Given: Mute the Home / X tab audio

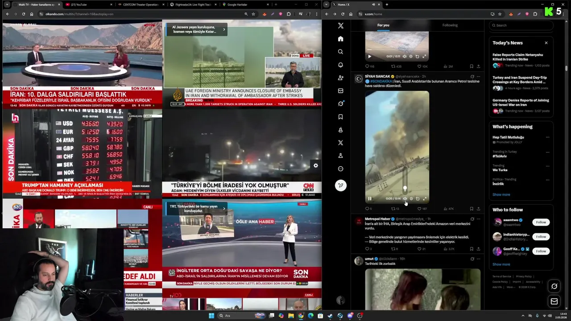Looking at the screenshot, I should pos(373,4).
